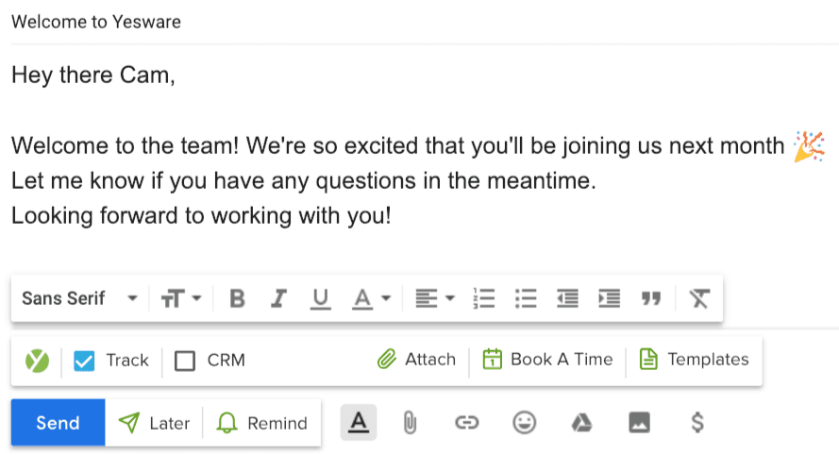Open the emoji picker

(524, 423)
